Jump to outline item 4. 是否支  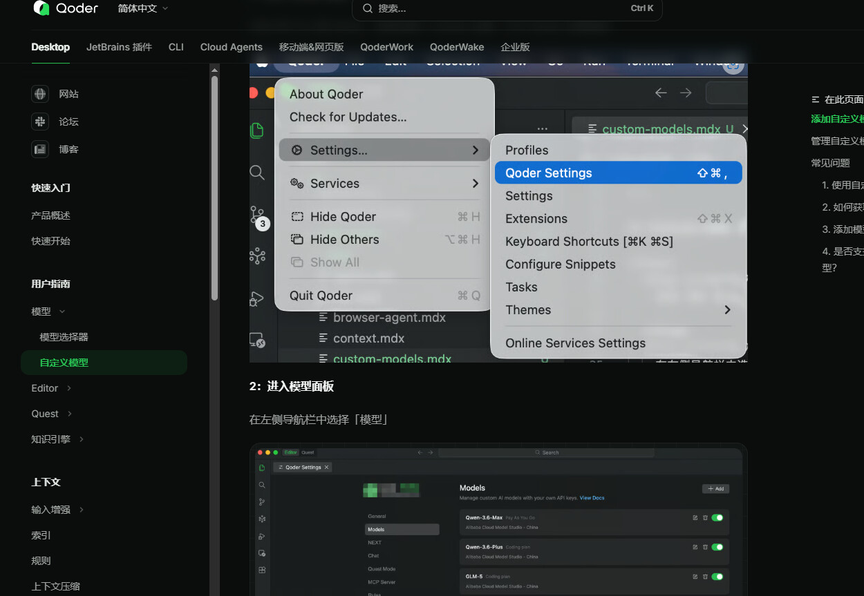tap(843, 259)
